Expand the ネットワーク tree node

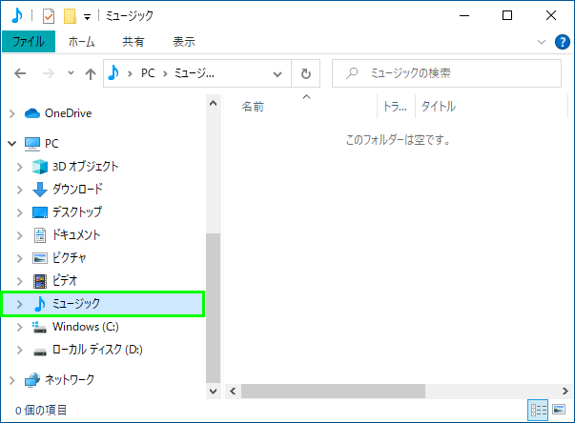(x=12, y=380)
